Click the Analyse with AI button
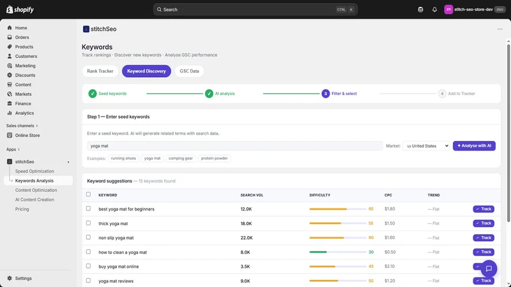511x287 pixels. point(474,146)
